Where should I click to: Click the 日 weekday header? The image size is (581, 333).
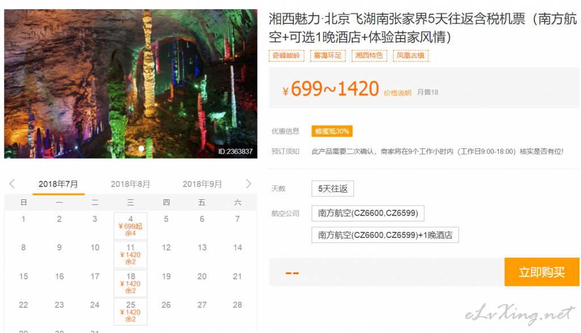[24, 202]
